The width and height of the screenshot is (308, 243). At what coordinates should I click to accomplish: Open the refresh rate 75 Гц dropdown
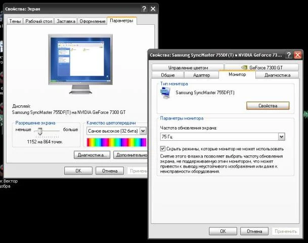282,137
